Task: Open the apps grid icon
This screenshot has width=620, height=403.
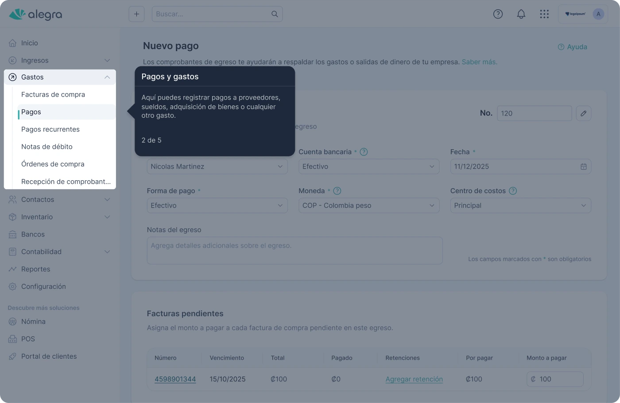Action: [x=544, y=14]
